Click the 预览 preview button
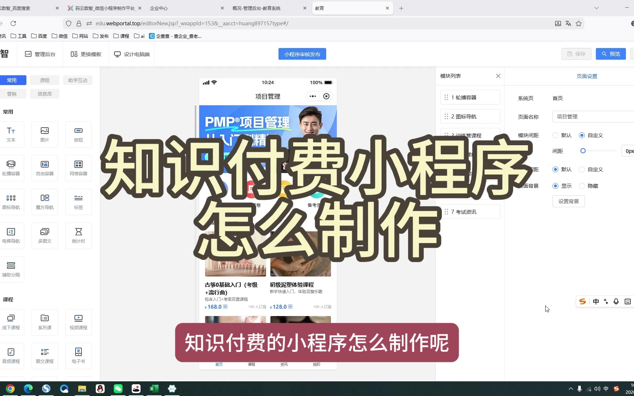 (x=611, y=54)
